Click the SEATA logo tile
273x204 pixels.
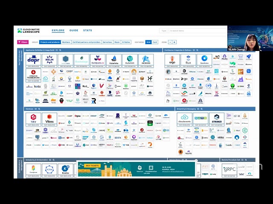coord(118,138)
